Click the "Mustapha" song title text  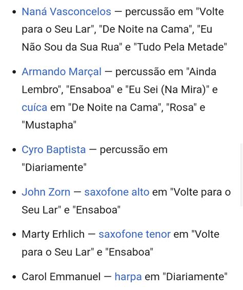(x=49, y=125)
